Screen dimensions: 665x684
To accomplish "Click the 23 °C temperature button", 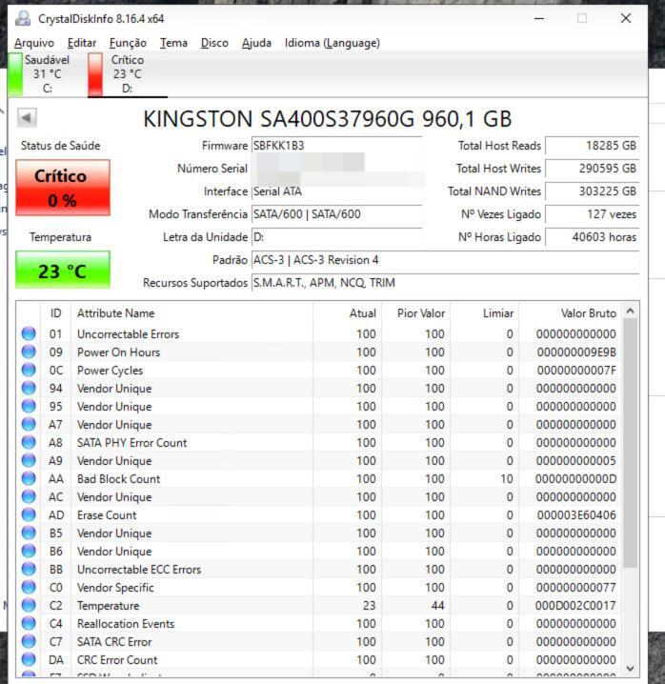I will click(x=63, y=270).
